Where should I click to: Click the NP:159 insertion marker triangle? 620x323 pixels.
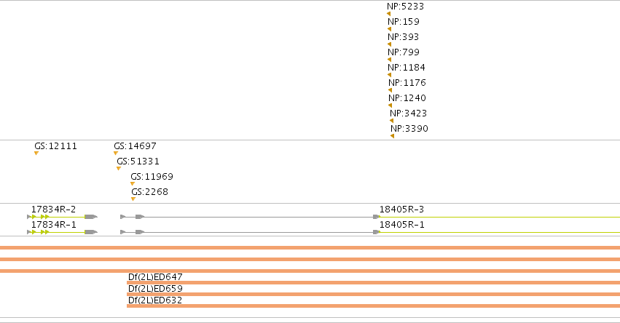(x=390, y=29)
